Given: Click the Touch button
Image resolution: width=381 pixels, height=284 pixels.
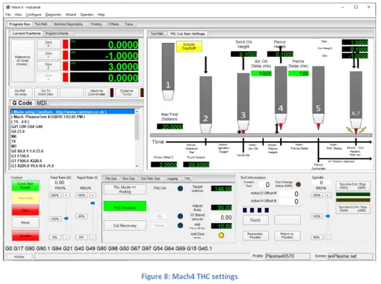Looking at the screenshot, I should tap(255, 220).
